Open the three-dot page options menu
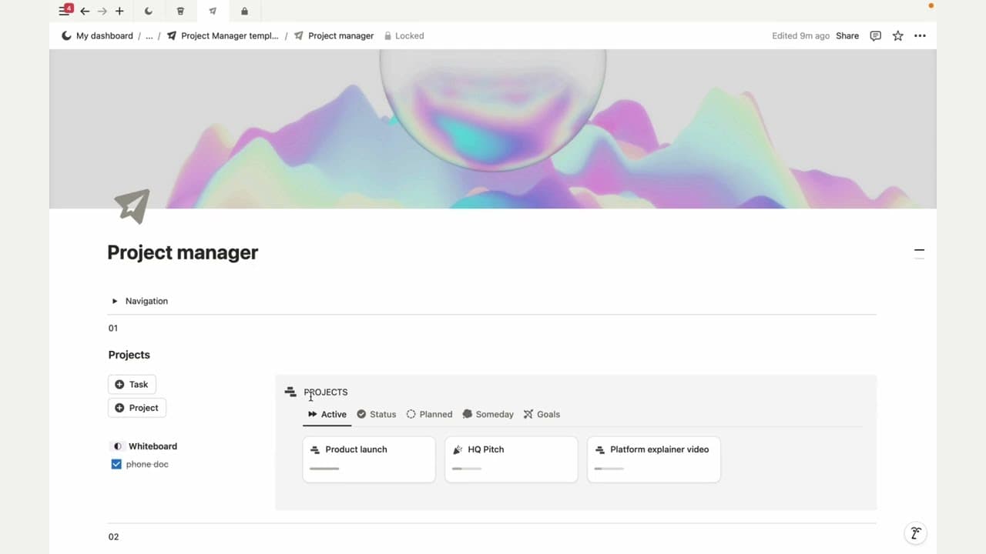986x554 pixels. 920,36
